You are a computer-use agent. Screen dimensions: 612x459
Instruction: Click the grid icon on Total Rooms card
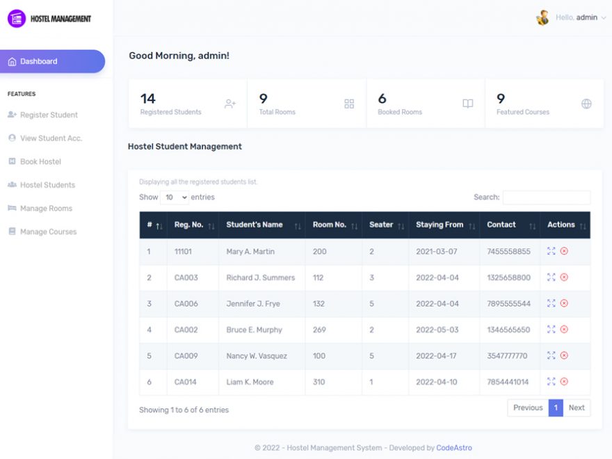[348, 102]
